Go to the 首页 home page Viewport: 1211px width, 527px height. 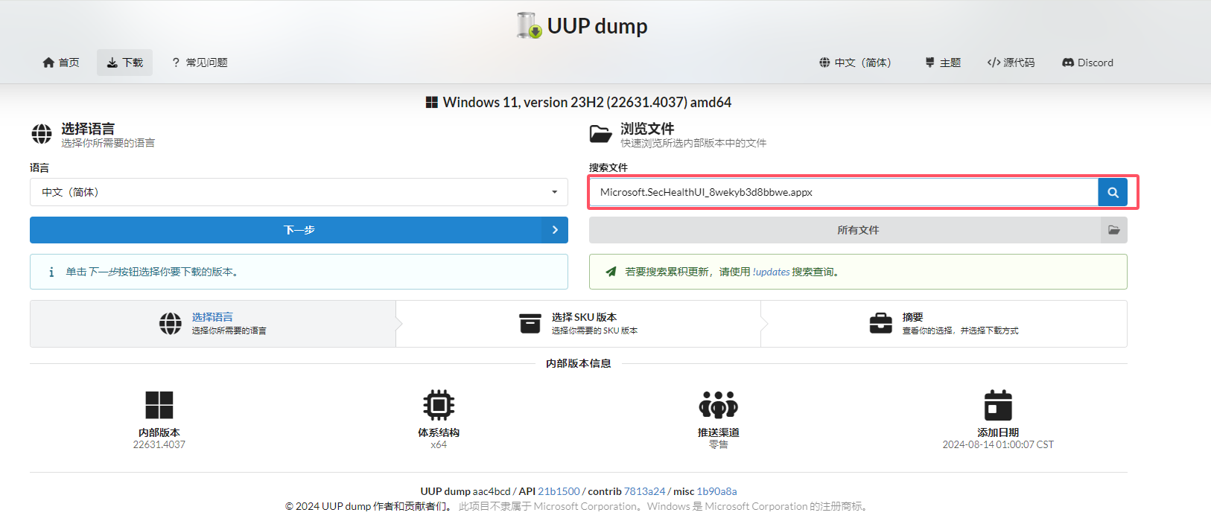coord(61,63)
